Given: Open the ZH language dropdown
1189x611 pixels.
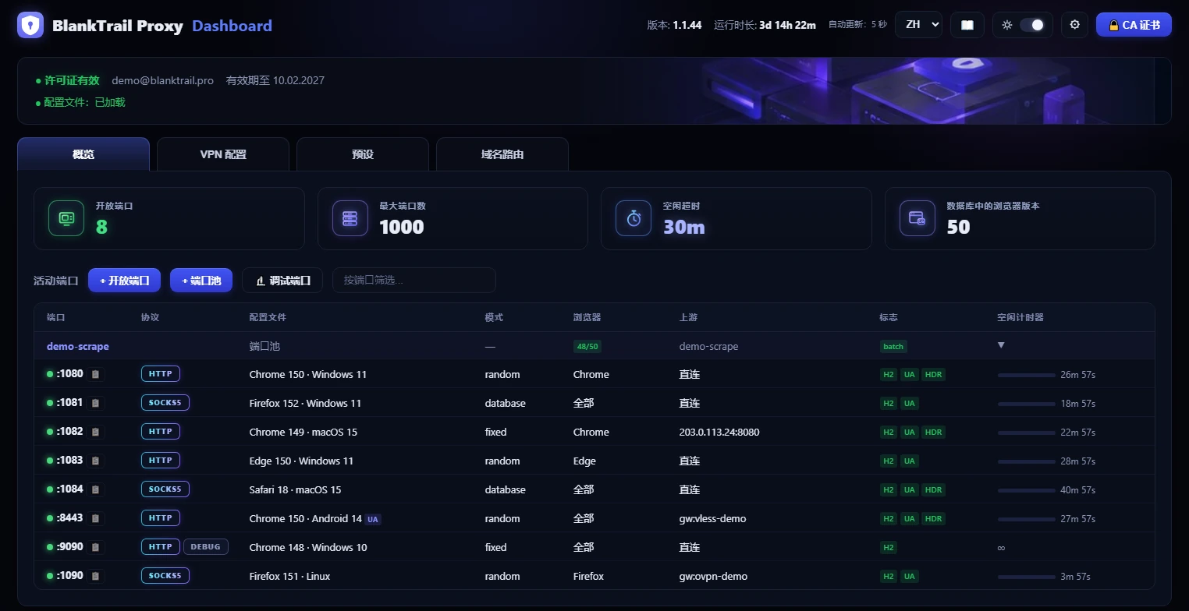Looking at the screenshot, I should click(x=918, y=25).
